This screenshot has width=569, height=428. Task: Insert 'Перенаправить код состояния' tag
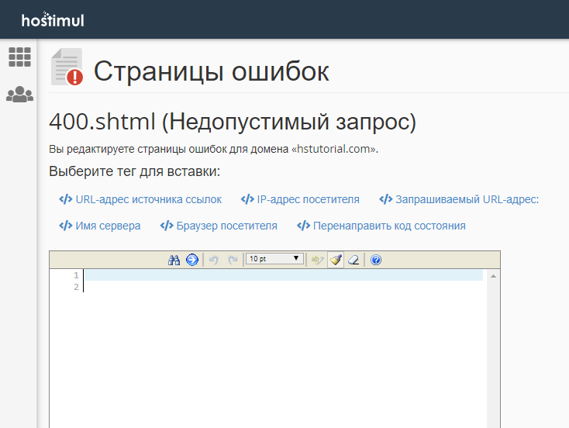(x=381, y=226)
